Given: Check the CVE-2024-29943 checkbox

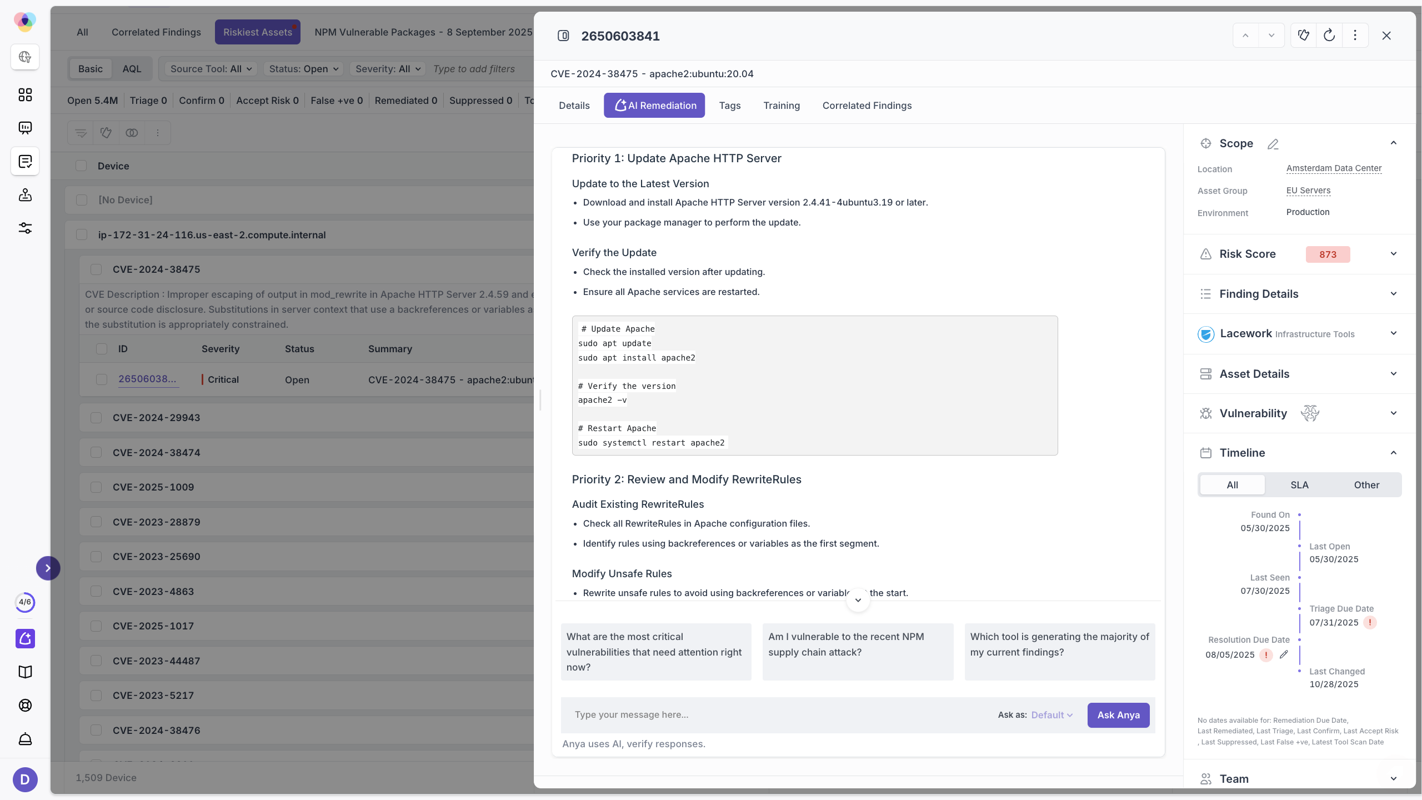Looking at the screenshot, I should click(x=96, y=418).
